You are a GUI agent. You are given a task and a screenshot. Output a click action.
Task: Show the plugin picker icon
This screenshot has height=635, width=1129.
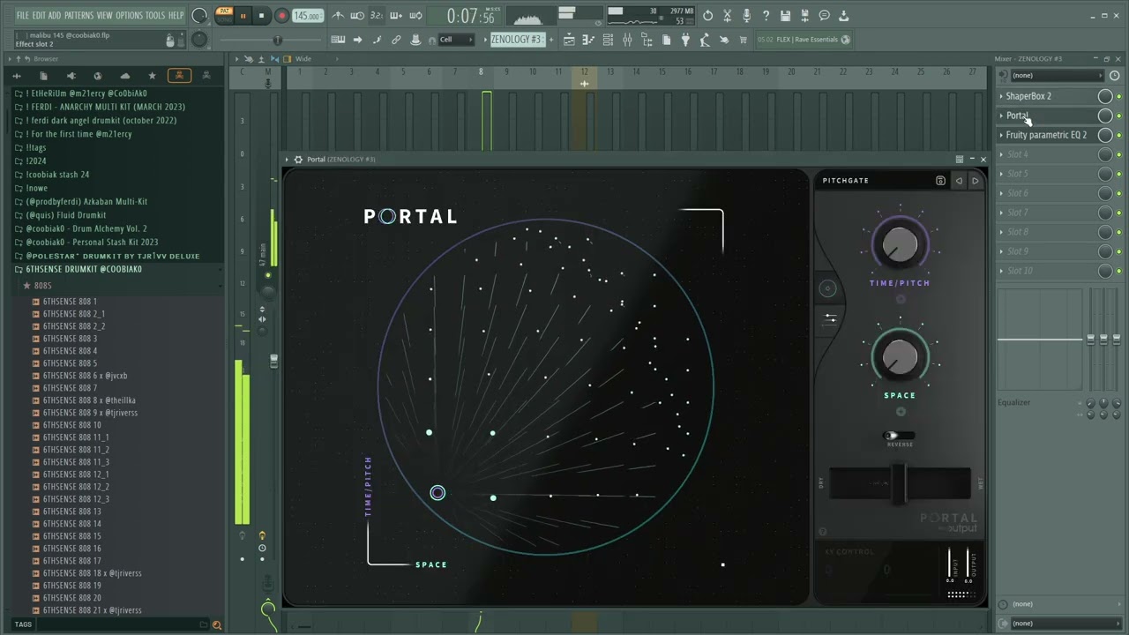click(685, 40)
